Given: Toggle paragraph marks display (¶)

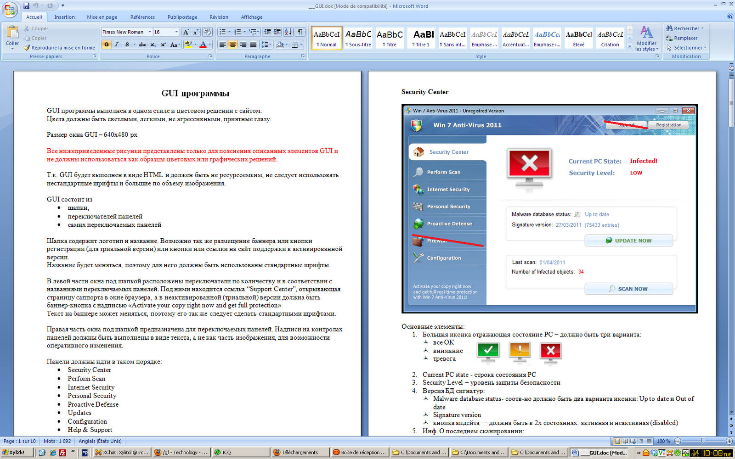Looking at the screenshot, I should (300, 32).
